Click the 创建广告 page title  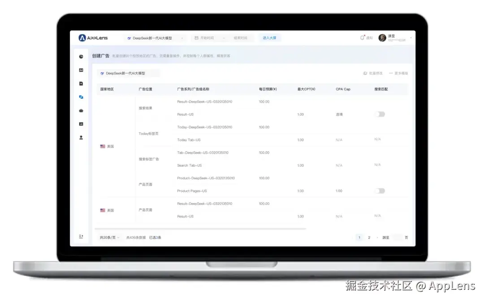coord(101,56)
